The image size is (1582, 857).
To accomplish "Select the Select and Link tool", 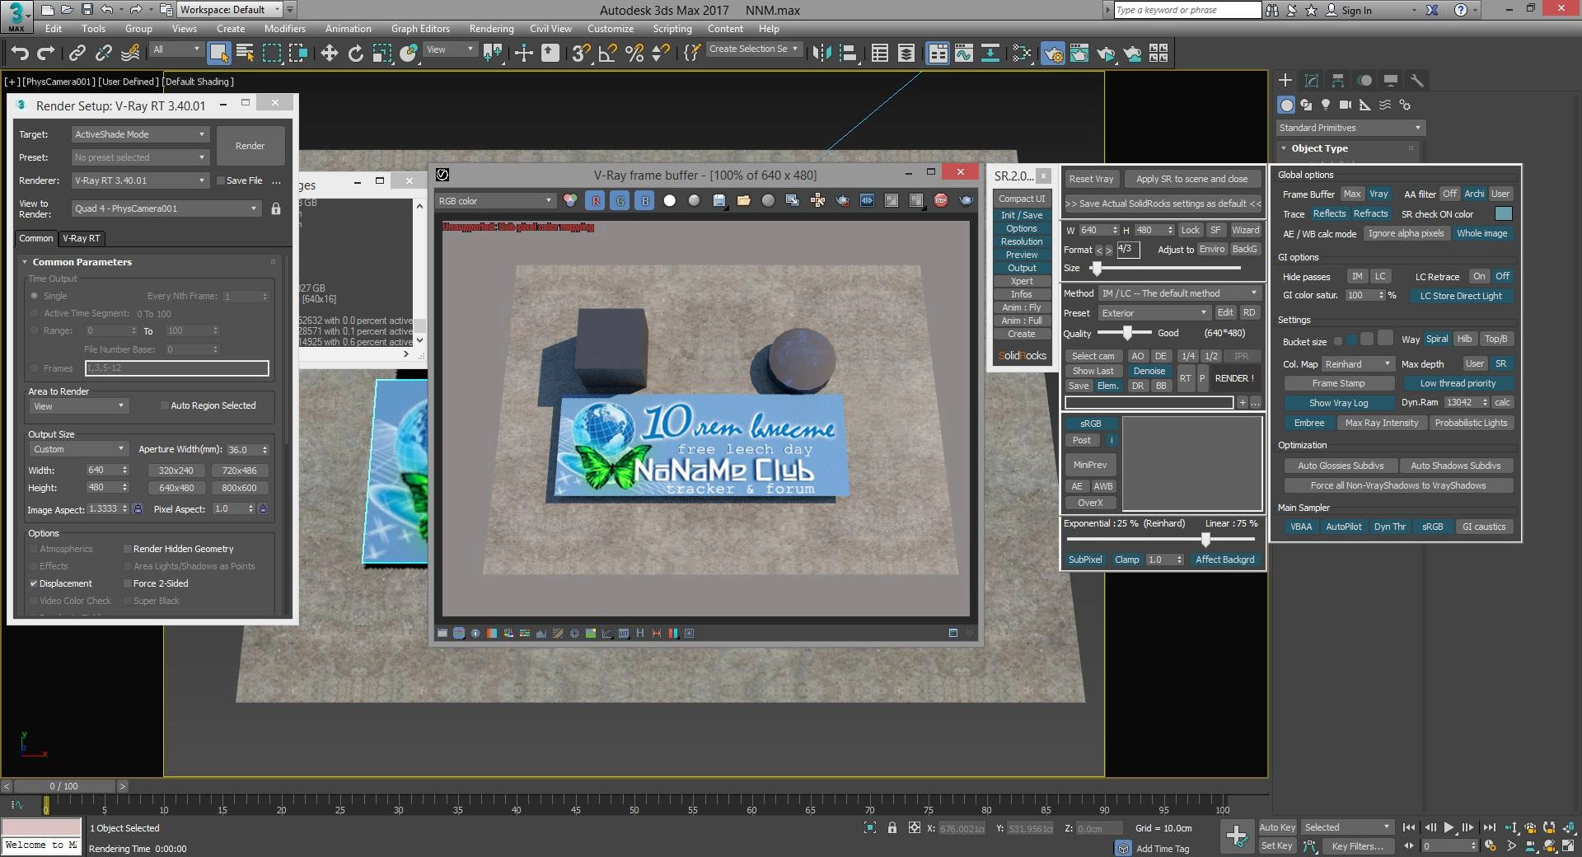I will point(77,54).
